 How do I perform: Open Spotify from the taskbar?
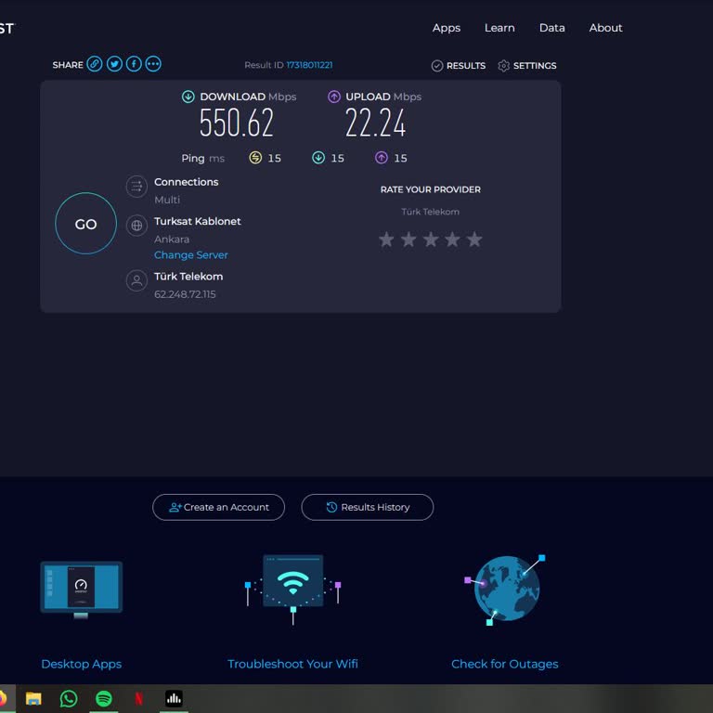[x=104, y=698]
